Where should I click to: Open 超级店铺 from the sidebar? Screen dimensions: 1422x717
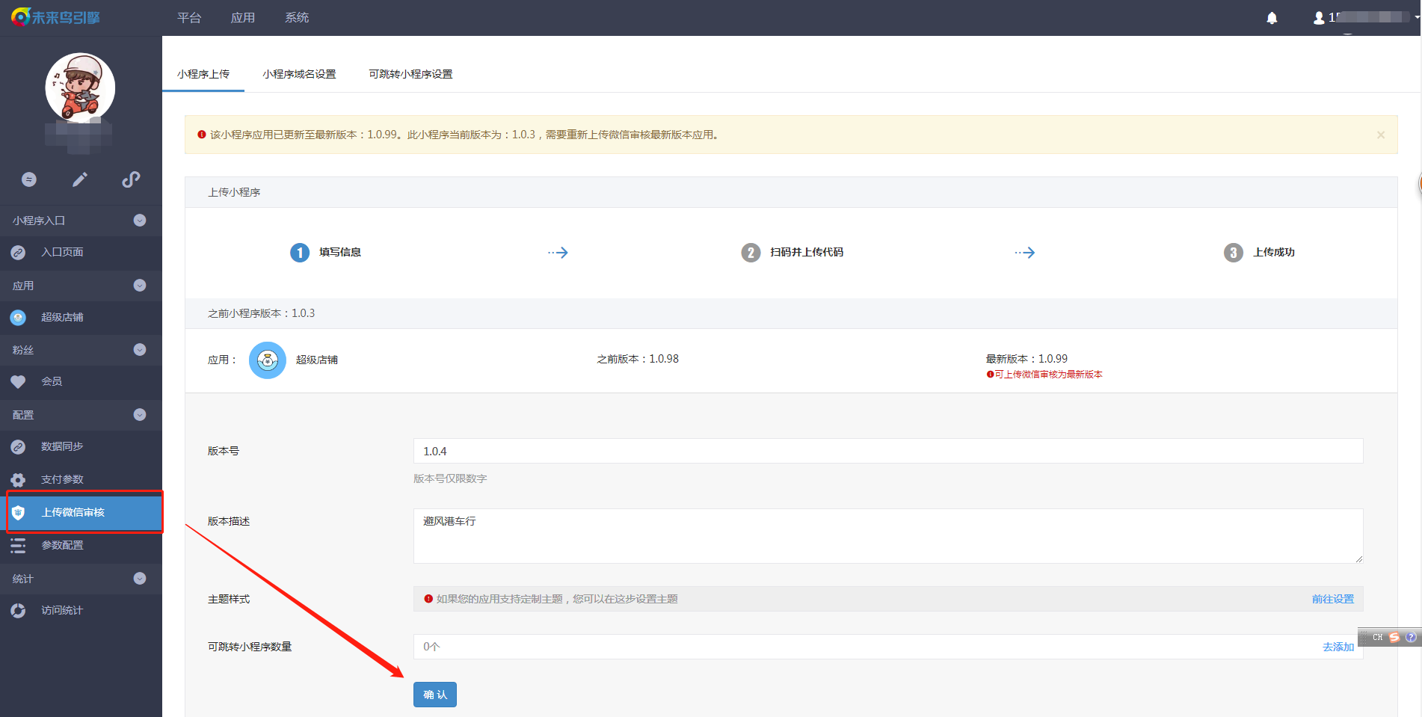coord(62,318)
